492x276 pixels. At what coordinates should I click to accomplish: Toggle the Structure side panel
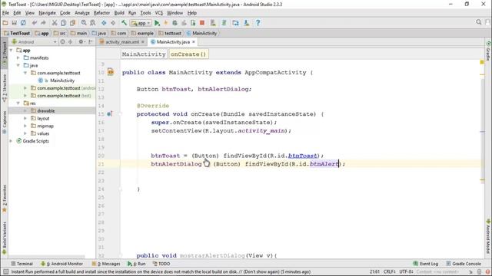tap(5, 87)
